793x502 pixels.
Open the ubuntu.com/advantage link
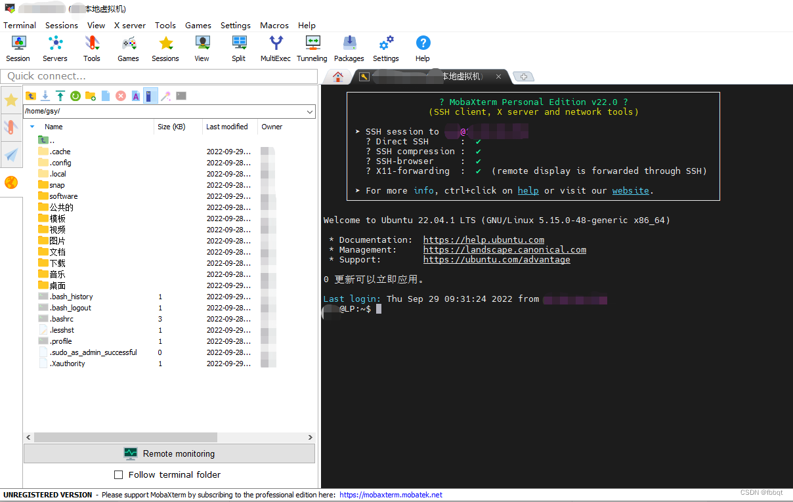[x=497, y=260]
